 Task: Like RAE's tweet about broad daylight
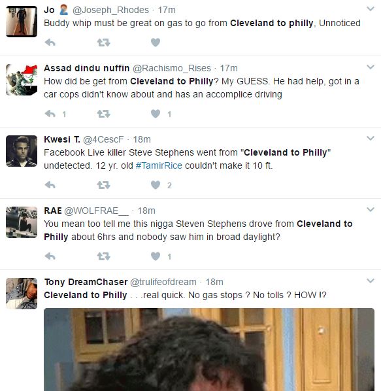click(x=156, y=256)
